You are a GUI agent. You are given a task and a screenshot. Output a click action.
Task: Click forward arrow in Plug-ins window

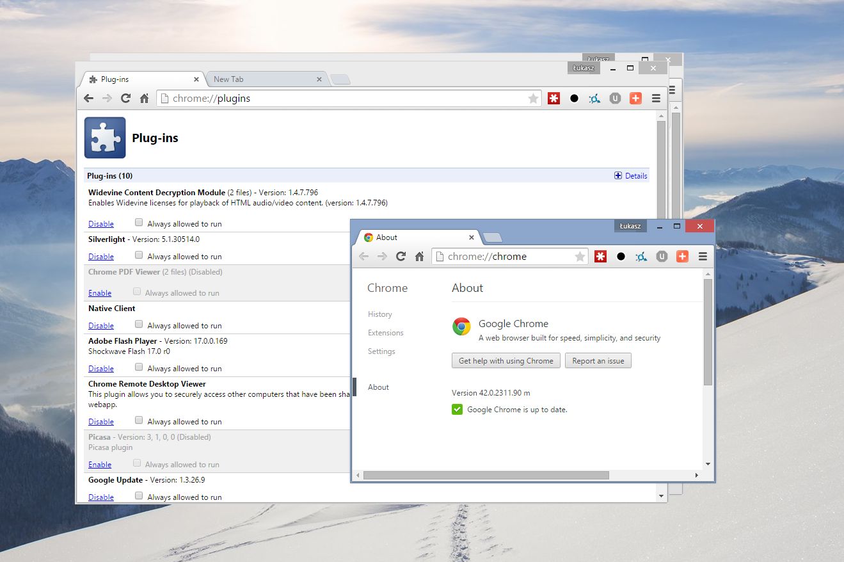pos(107,99)
